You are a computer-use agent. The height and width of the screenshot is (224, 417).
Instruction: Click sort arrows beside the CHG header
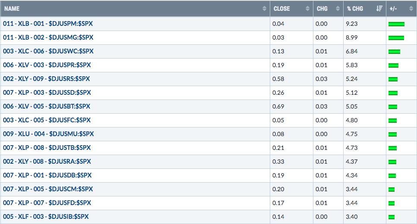pyautogui.click(x=338, y=9)
